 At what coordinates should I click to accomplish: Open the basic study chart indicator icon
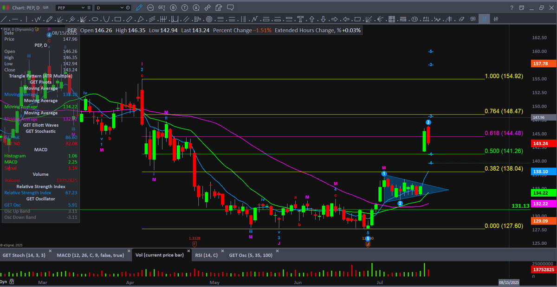[x=150, y=8]
